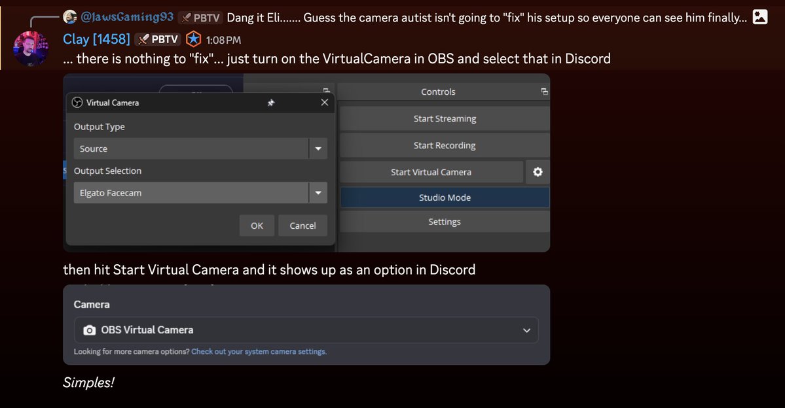Open the Elgato Facecam output selection
Viewport: 785px width, 408px height.
click(x=200, y=192)
